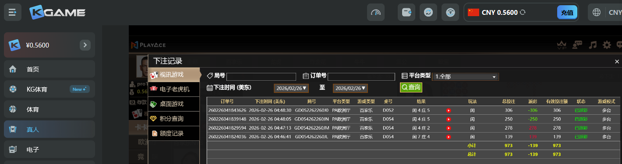Select 额度记录 tab
Screen dimensions: 622x164
pos(174,133)
